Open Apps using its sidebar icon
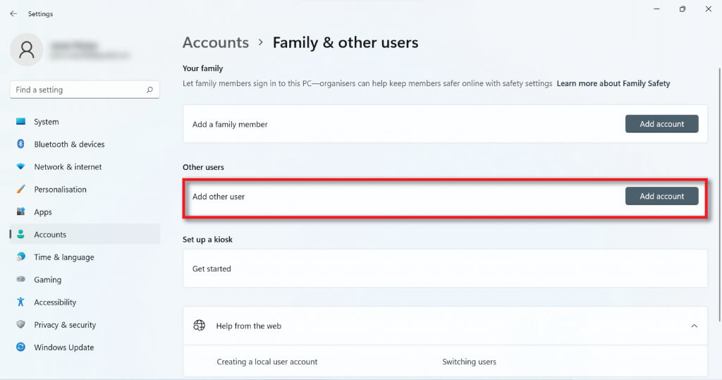 [20, 212]
